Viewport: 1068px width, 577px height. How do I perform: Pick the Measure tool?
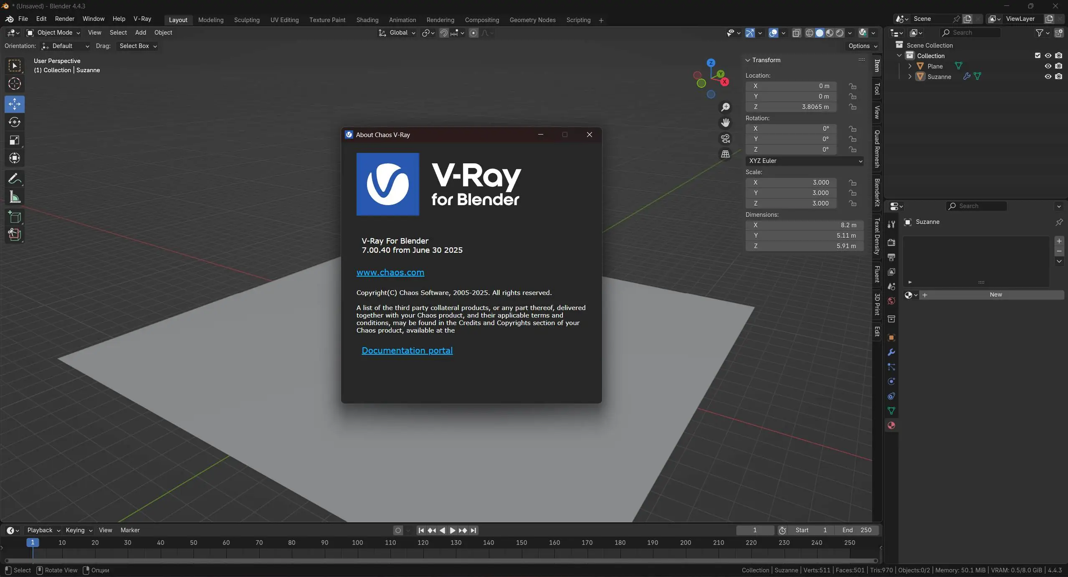click(15, 197)
